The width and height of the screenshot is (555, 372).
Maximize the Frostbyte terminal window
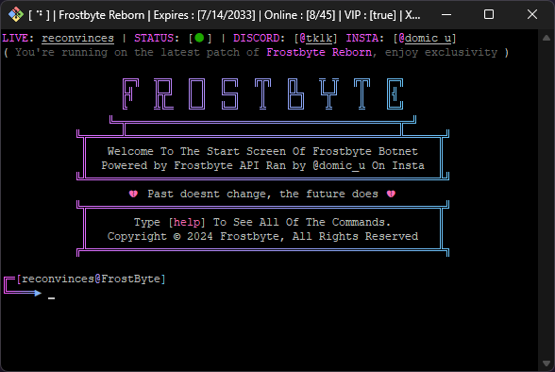point(489,14)
